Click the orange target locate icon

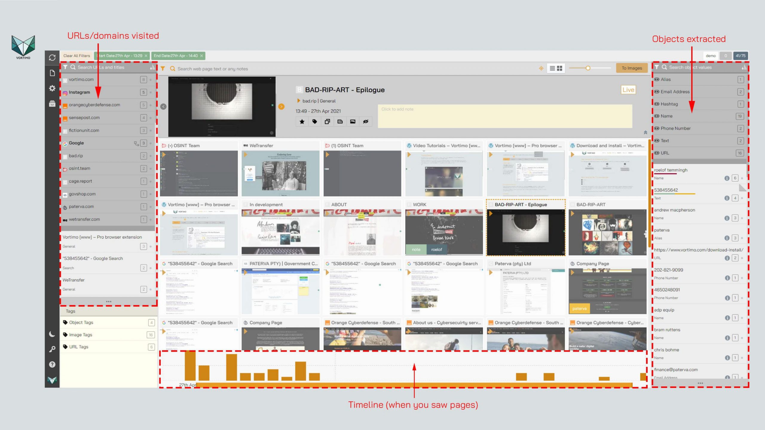tap(541, 68)
